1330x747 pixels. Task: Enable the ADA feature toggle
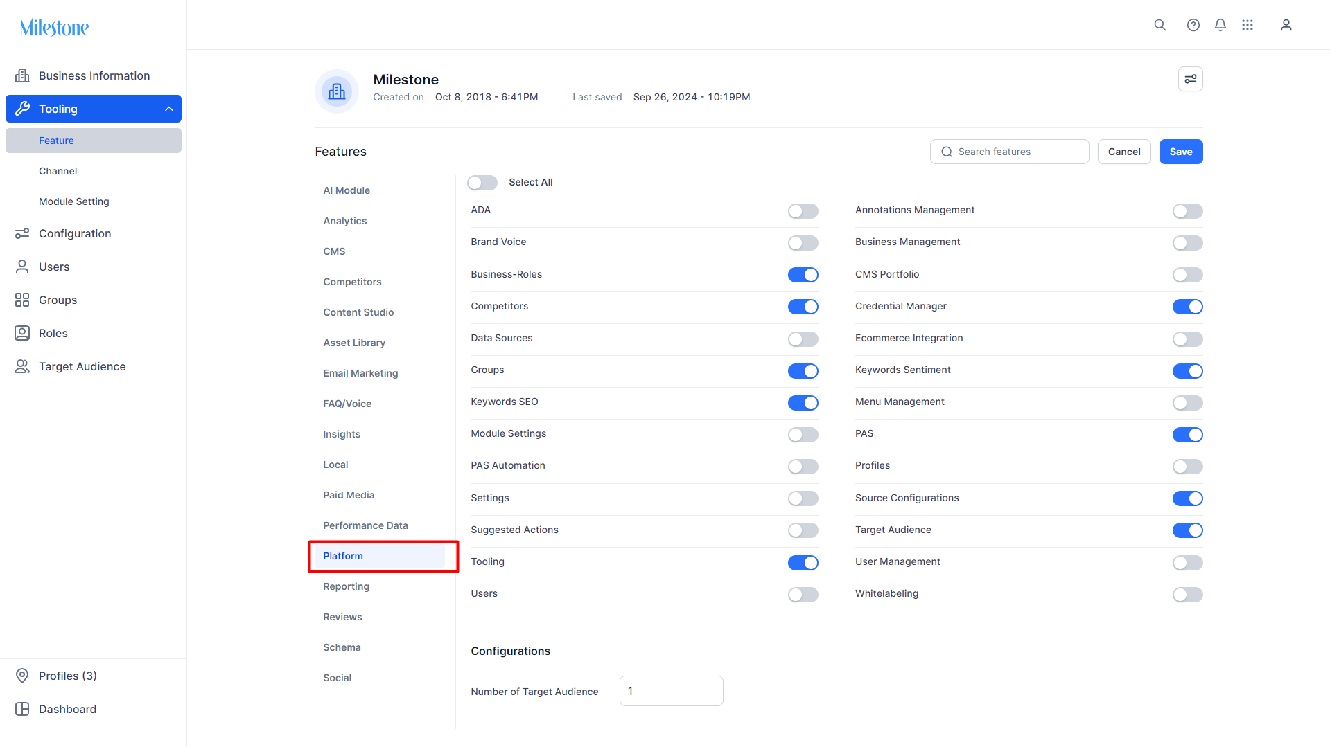803,211
